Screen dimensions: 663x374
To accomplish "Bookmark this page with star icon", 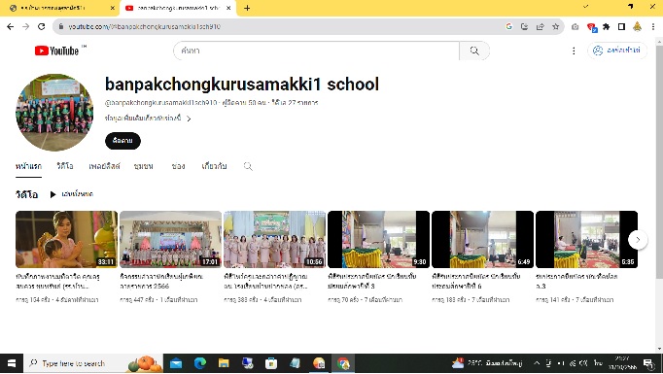I will [x=556, y=26].
